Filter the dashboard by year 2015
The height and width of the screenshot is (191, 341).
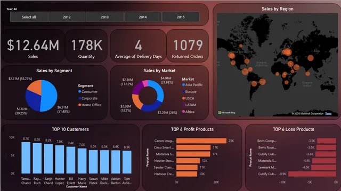click(181, 17)
